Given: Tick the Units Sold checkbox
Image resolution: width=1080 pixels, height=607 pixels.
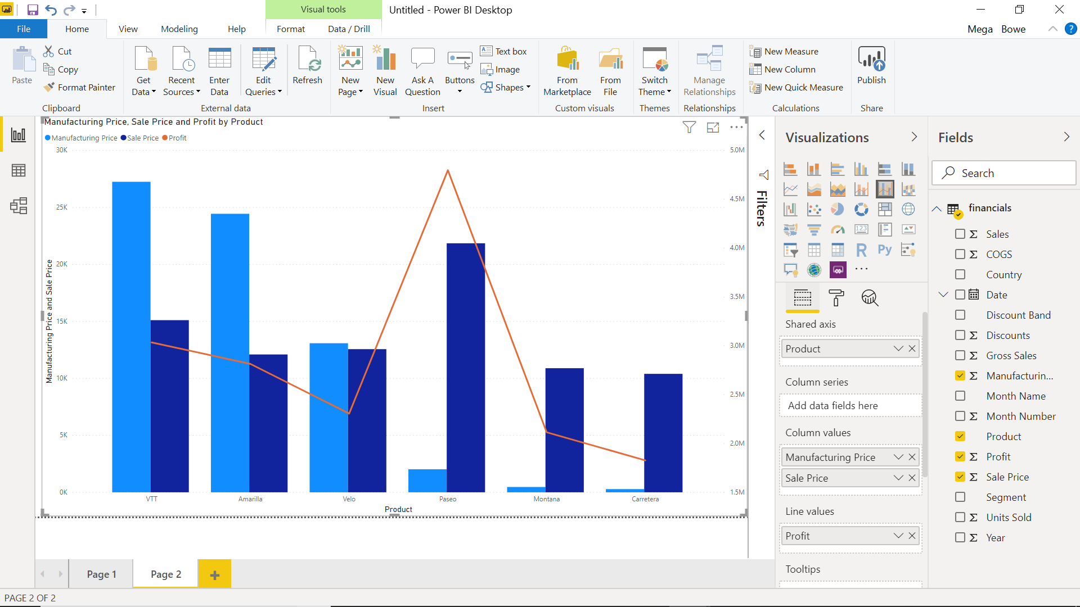Looking at the screenshot, I should point(960,517).
